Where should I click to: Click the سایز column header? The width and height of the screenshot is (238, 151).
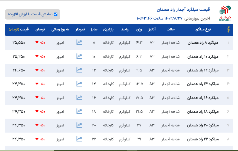94,29
